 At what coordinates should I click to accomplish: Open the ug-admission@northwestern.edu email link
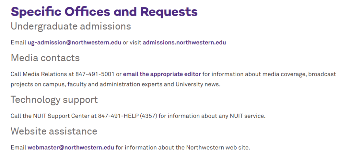click(74, 42)
